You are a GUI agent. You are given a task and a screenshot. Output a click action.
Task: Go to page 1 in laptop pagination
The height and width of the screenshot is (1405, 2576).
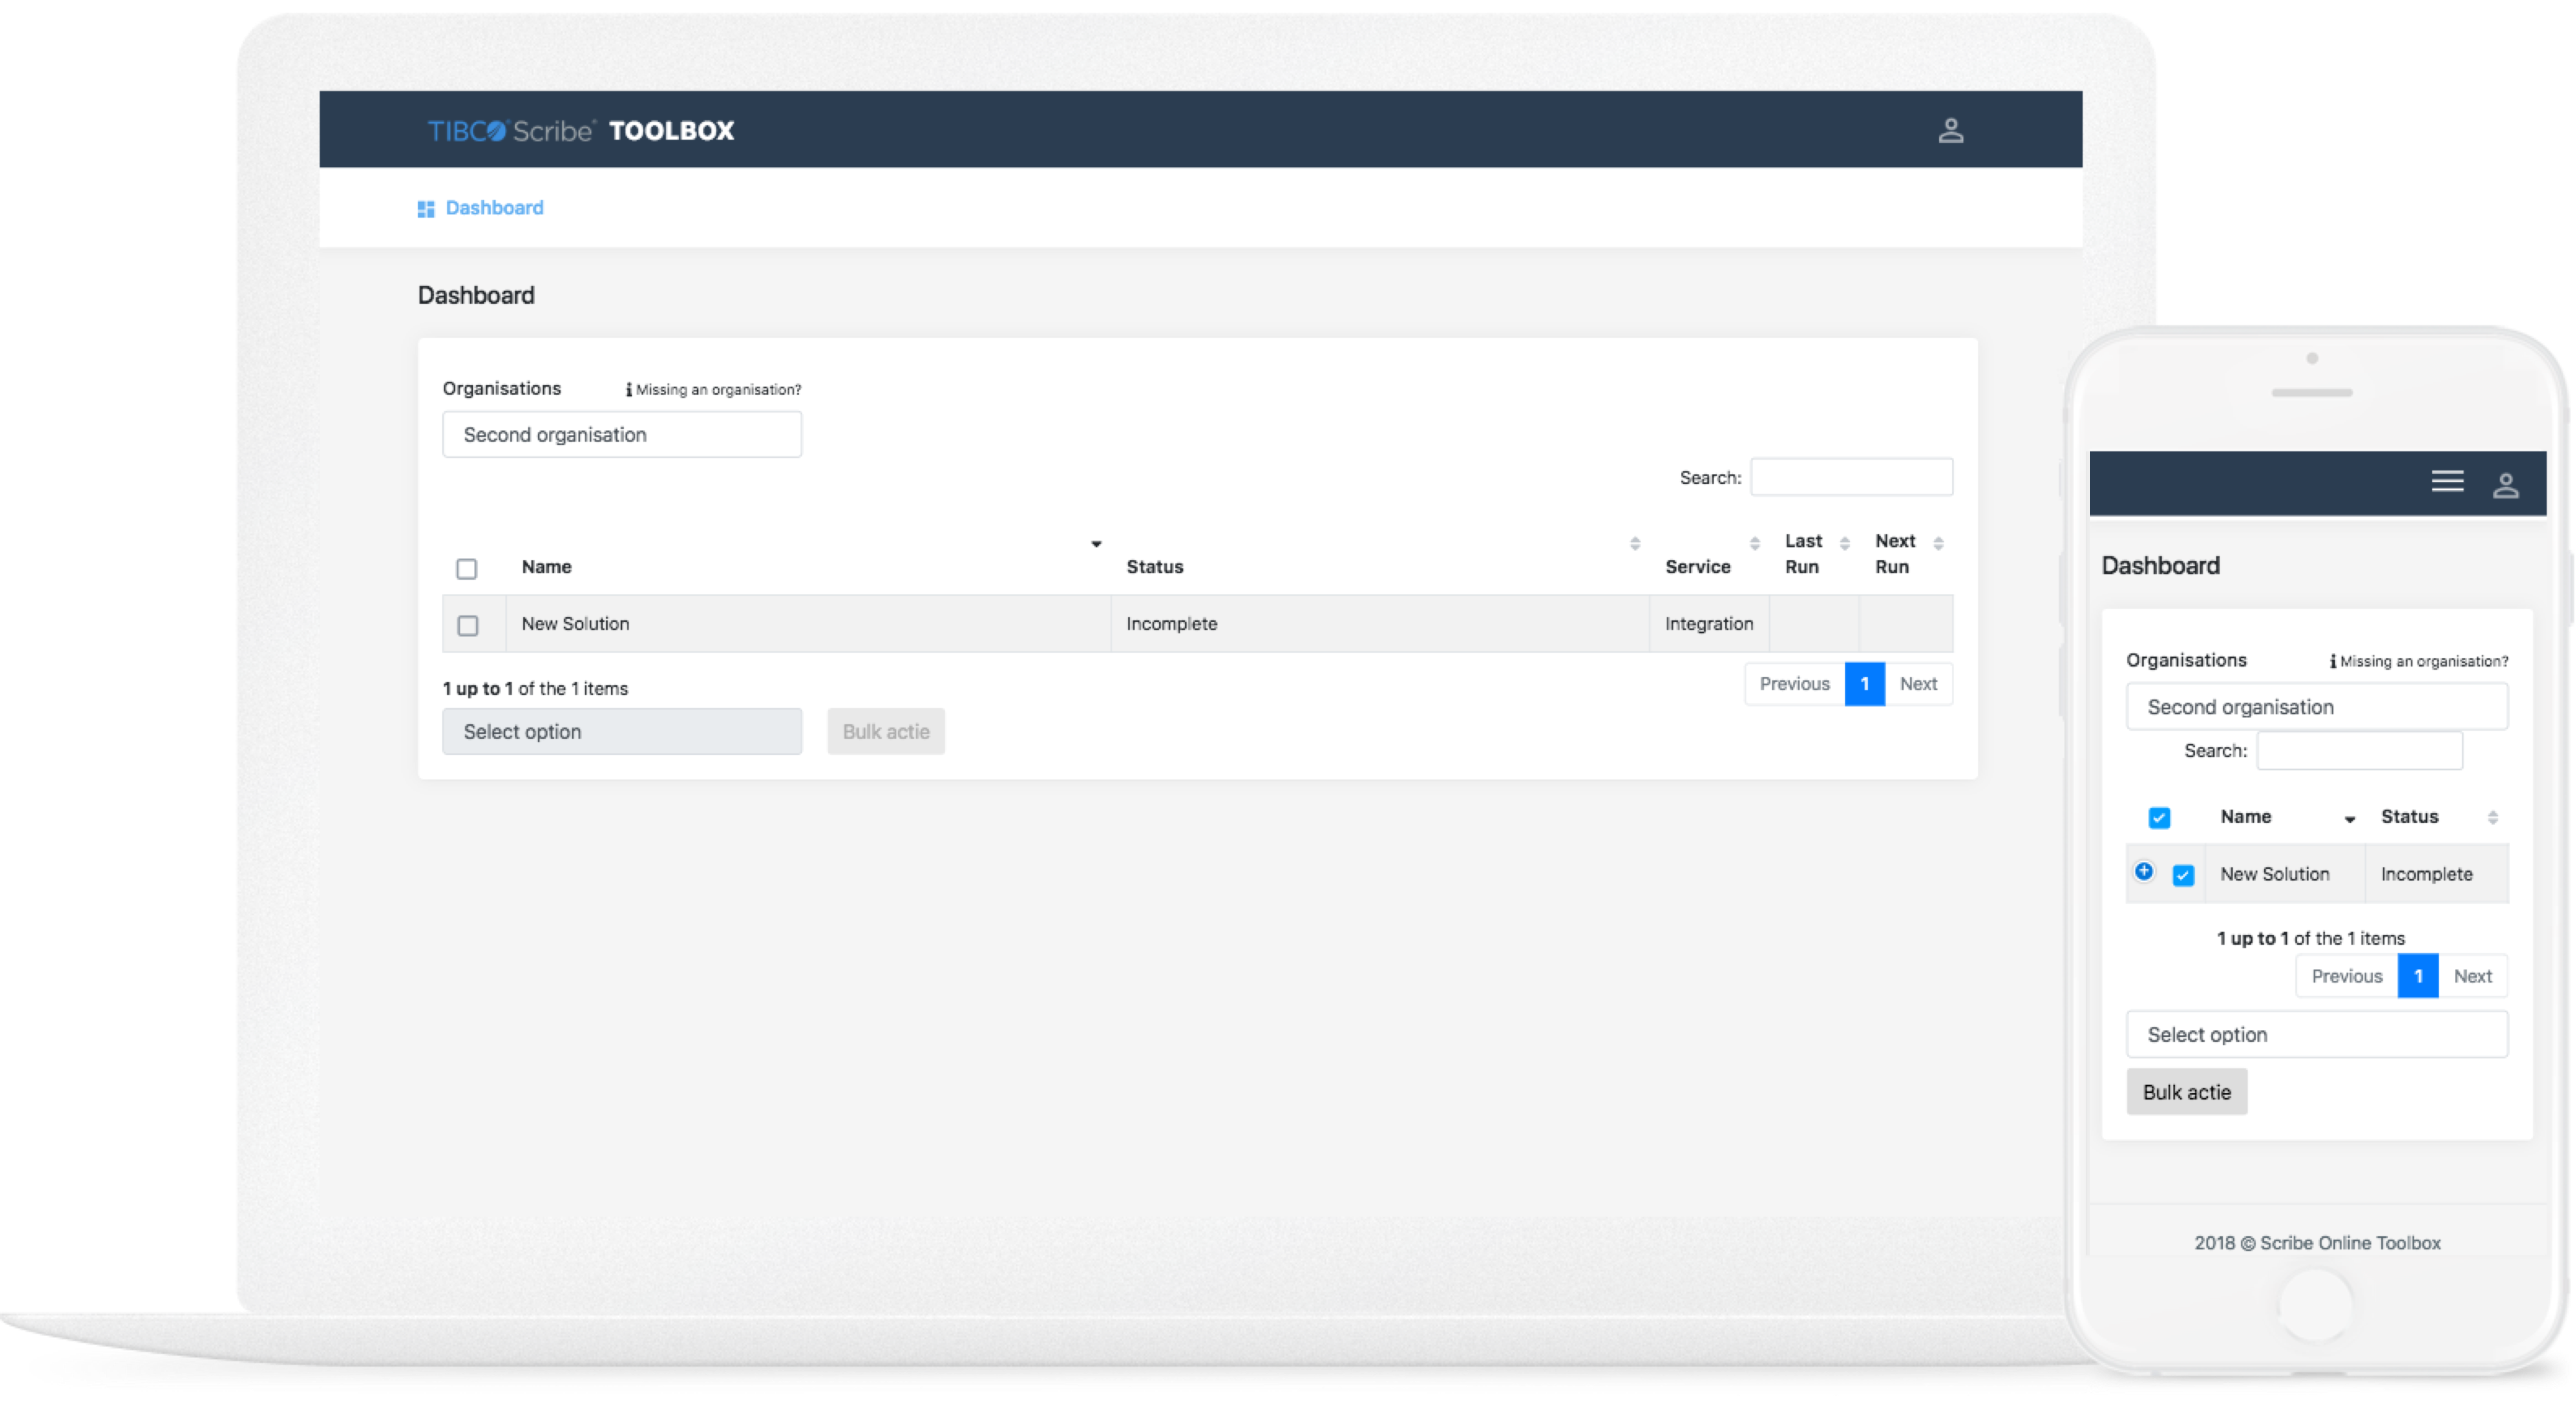1864,684
